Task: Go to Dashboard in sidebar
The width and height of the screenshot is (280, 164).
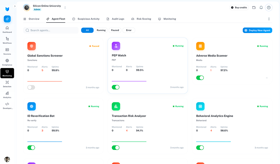Action: coord(7,30)
